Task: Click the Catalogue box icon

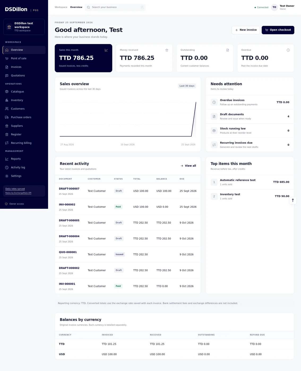Action: pyautogui.click(x=7, y=92)
